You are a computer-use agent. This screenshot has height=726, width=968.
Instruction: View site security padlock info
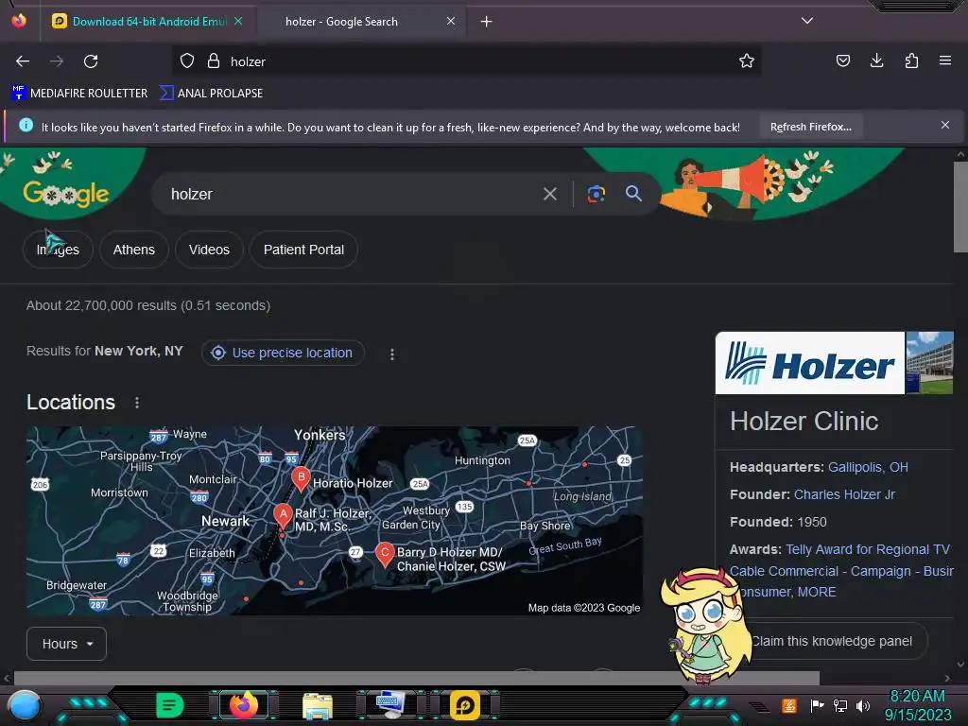tap(214, 61)
